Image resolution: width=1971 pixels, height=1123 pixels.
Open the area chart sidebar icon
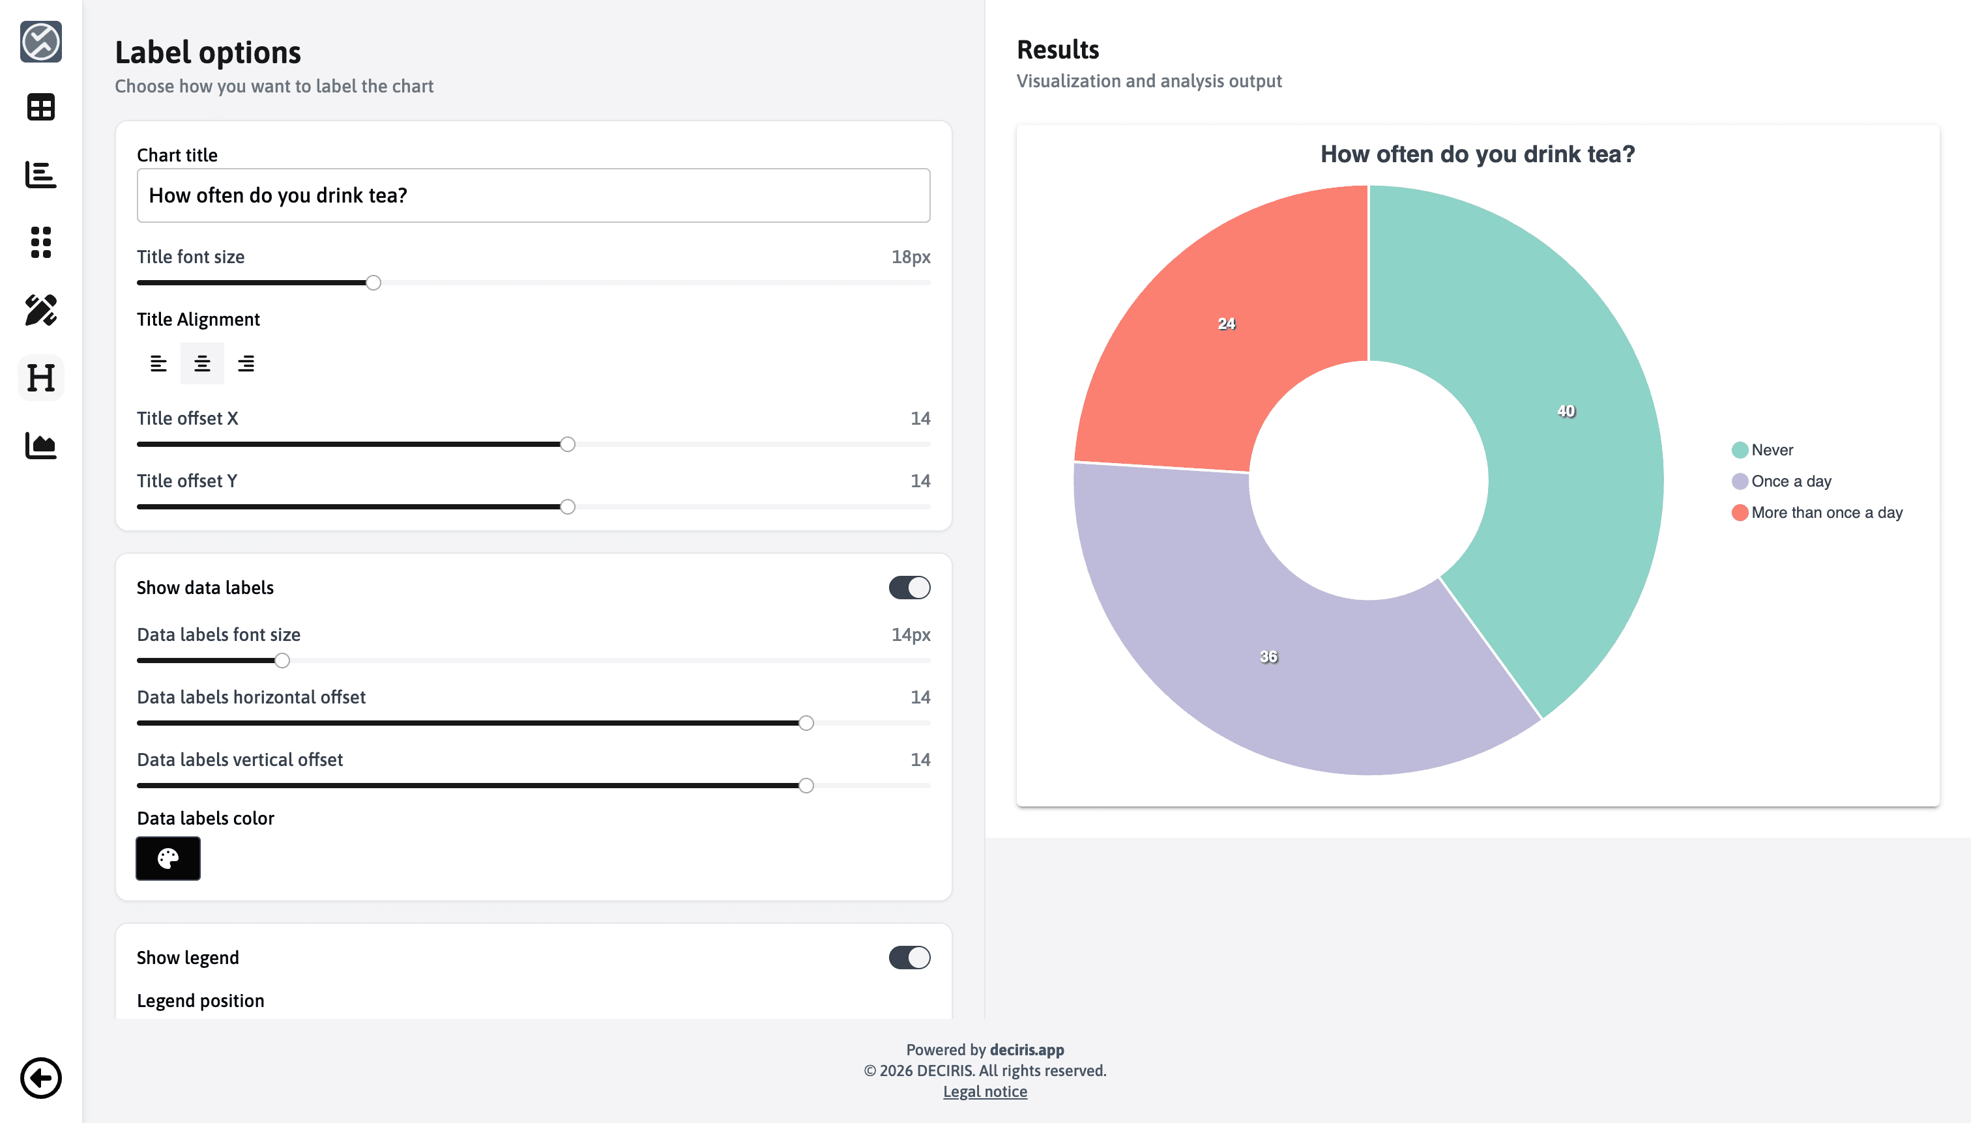click(41, 446)
